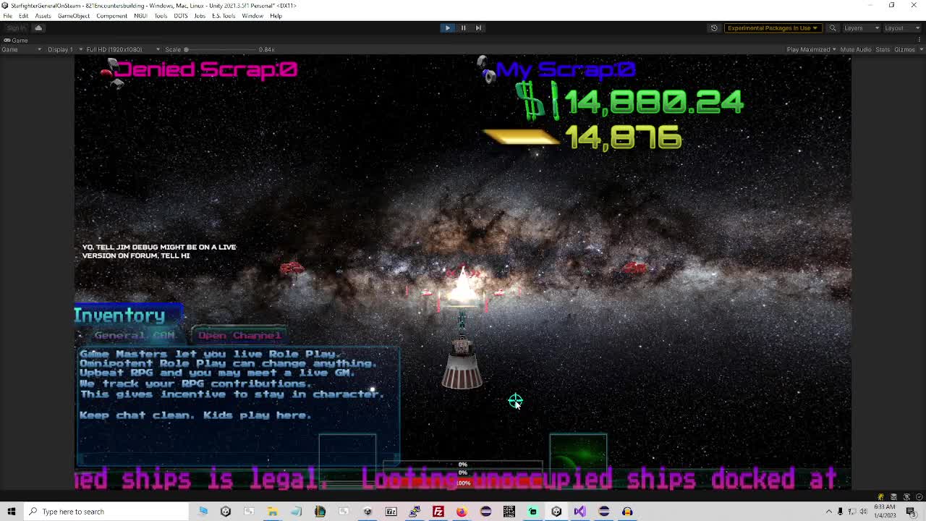Open the Game view three-dot options menu
926x521 pixels.
coord(919,40)
